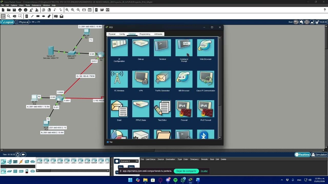328x184 pixels.
Task: Click Fast Forward Time button
Action: coord(23,155)
